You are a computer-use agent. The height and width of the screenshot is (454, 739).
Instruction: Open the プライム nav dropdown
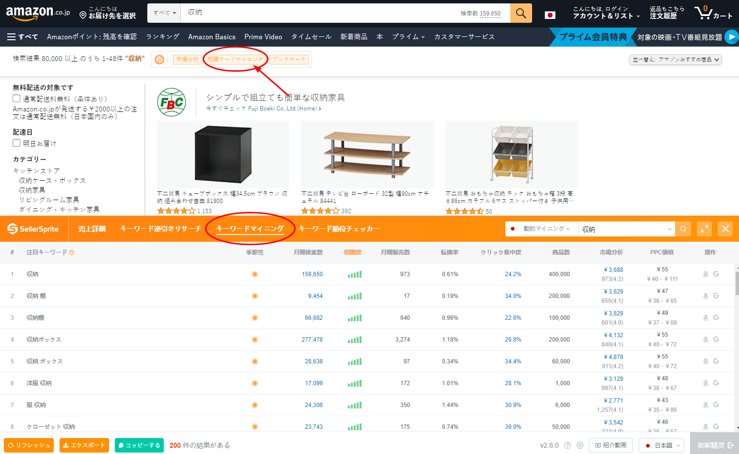coord(408,37)
